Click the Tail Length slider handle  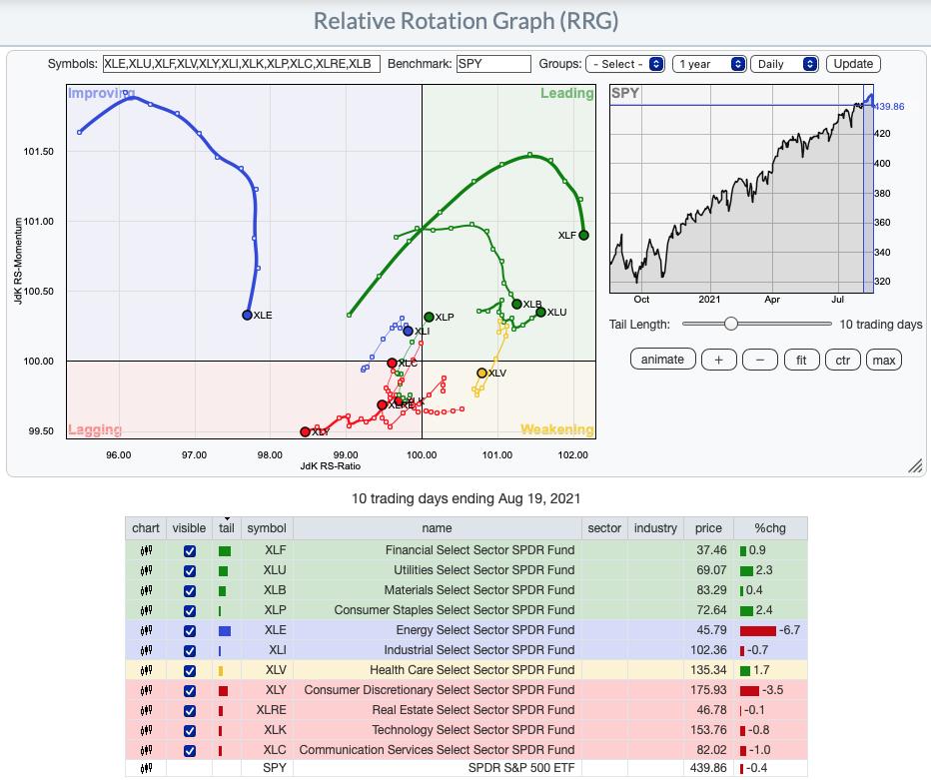[731, 324]
